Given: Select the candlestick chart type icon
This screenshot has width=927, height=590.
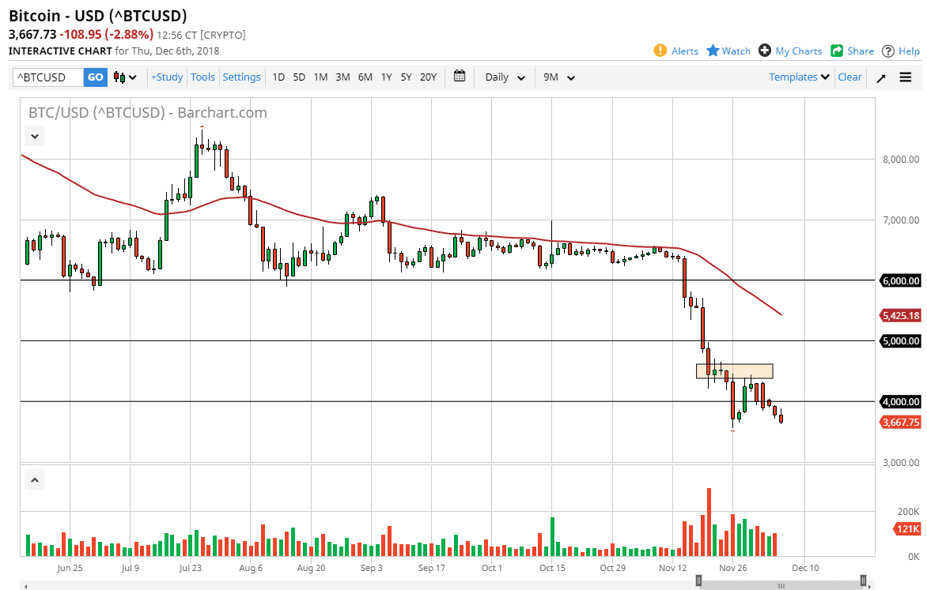Looking at the screenshot, I should tap(120, 77).
